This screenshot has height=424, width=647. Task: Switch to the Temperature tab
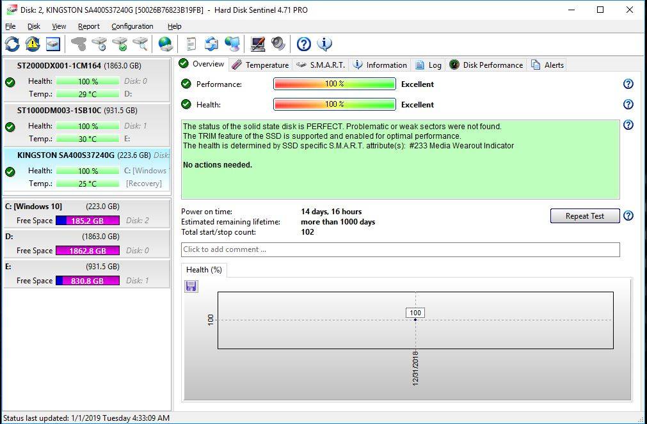(x=260, y=65)
